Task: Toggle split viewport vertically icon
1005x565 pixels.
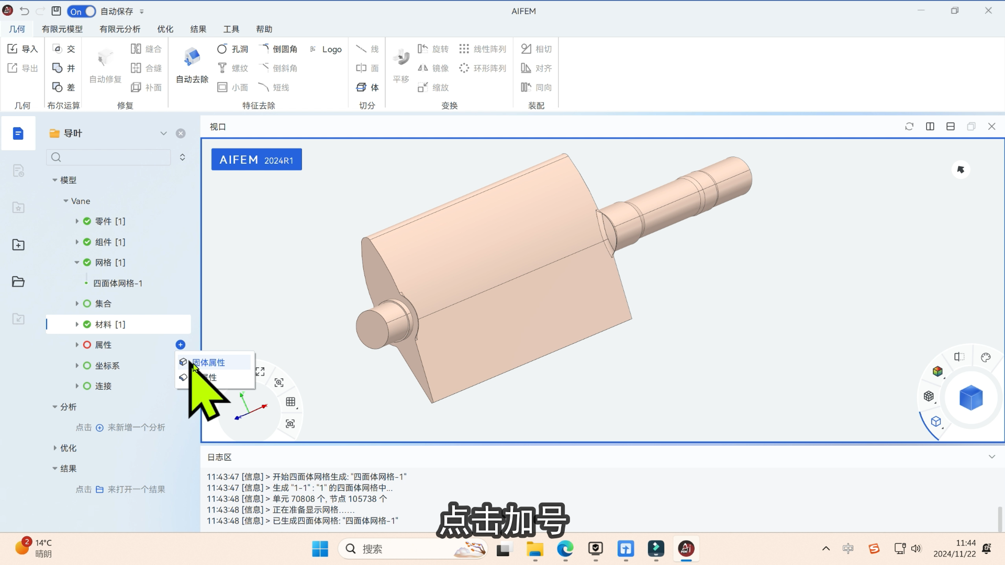Action: (x=930, y=127)
